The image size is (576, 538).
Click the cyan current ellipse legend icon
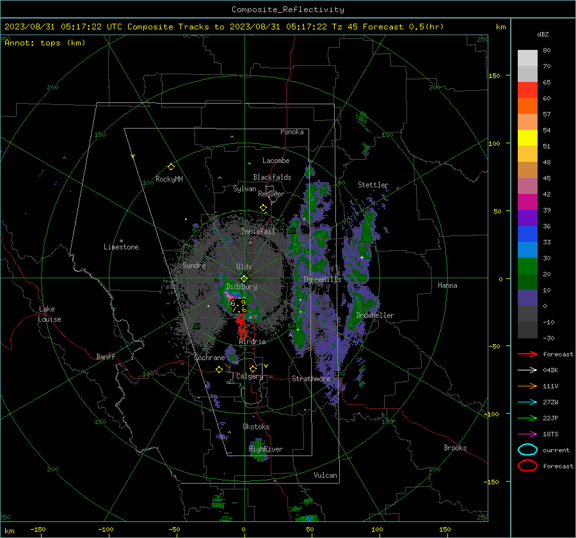pos(527,450)
